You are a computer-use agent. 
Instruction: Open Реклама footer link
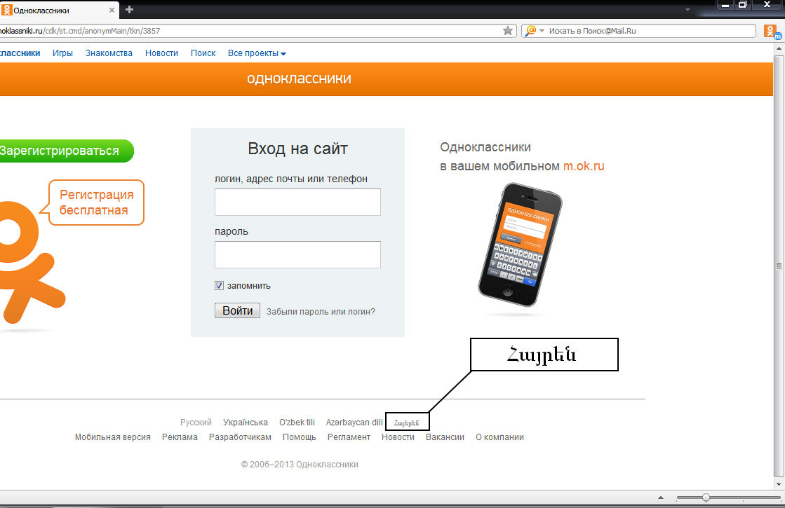[x=180, y=437]
